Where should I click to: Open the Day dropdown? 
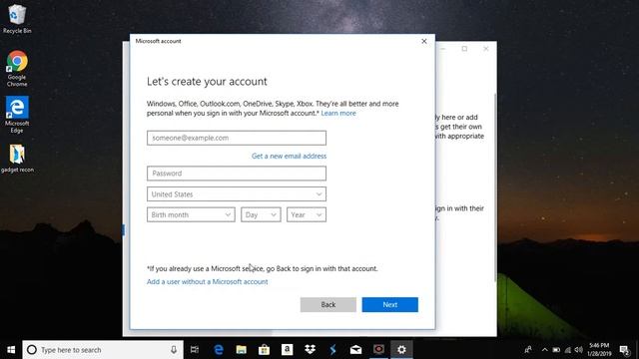pyautogui.click(x=261, y=215)
